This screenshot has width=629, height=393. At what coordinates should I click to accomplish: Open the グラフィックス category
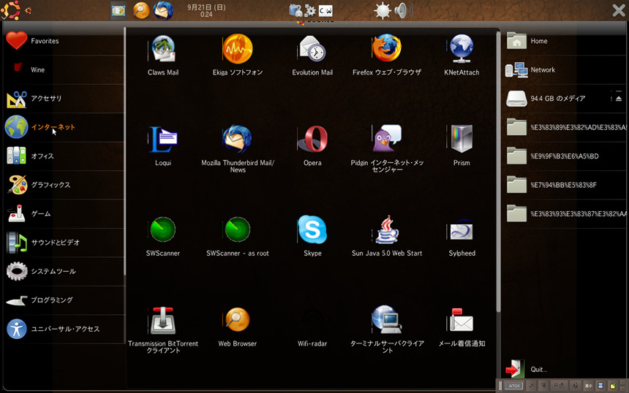pyautogui.click(x=50, y=185)
